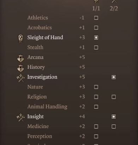
Task: Click the Arcana +5 modifier value
Action: click(x=82, y=57)
